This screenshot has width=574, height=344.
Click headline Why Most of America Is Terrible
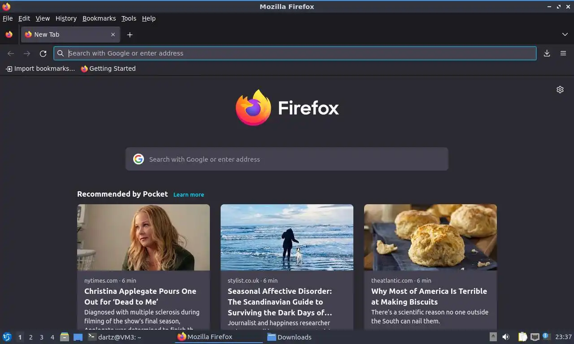click(429, 297)
